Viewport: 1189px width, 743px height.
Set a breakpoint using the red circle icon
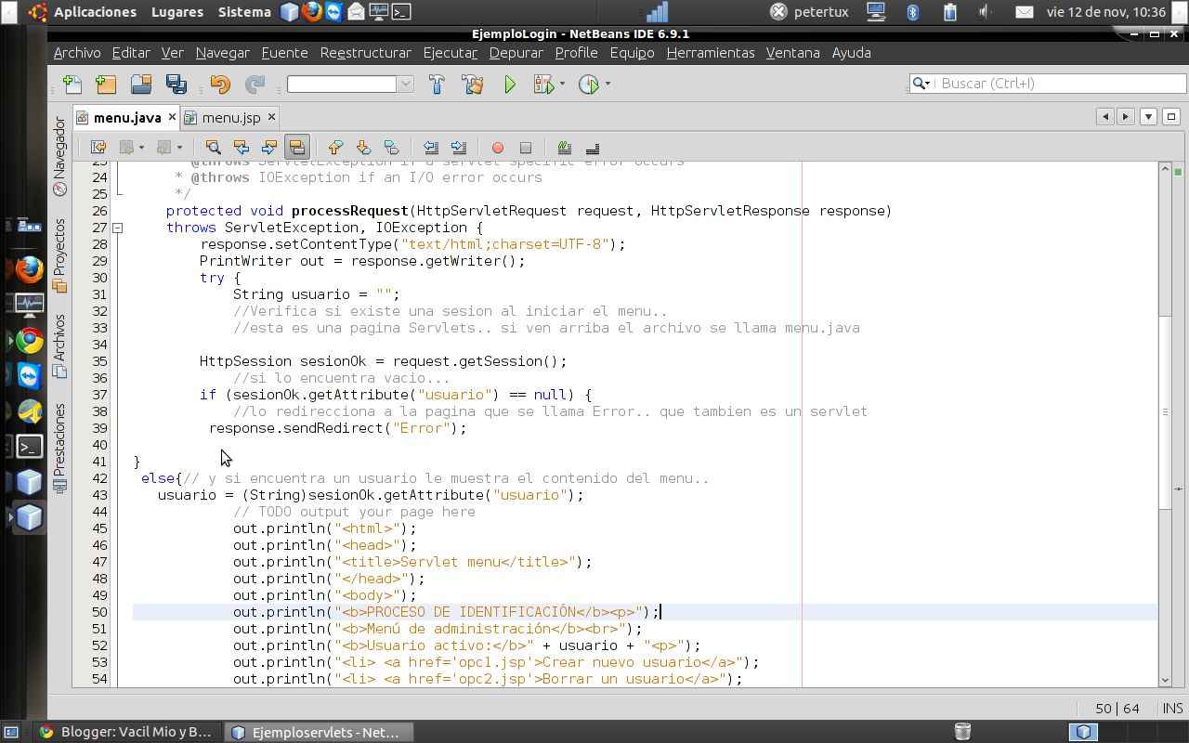(x=497, y=147)
